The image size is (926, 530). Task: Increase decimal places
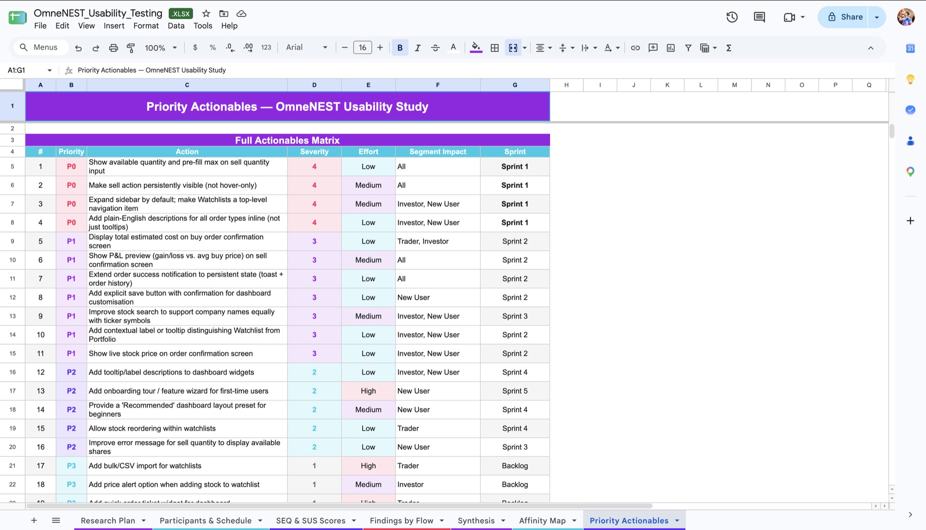(248, 48)
